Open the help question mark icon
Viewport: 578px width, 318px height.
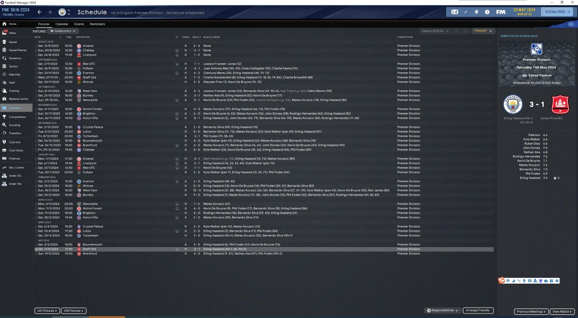tap(487, 12)
